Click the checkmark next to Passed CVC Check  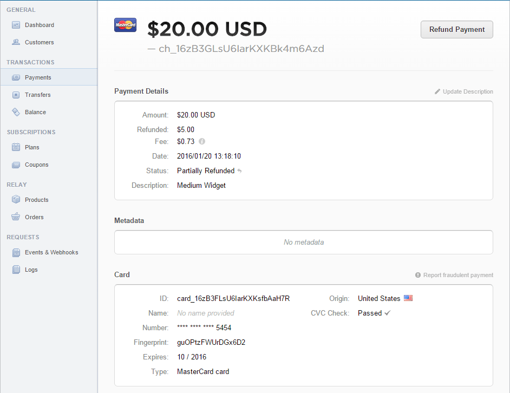click(x=388, y=313)
